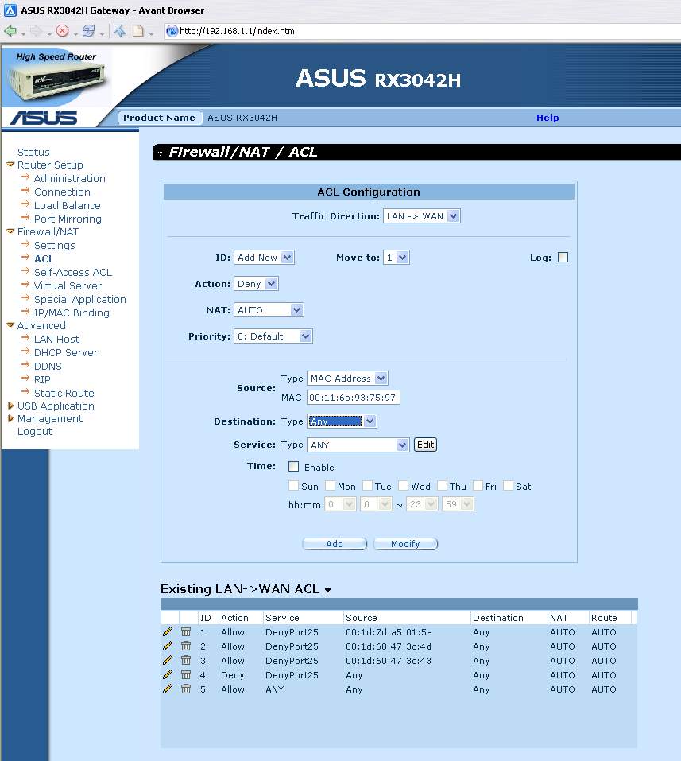Image resolution: width=681 pixels, height=761 pixels.
Task: Open the DHCP Server page
Action: pyautogui.click(x=66, y=352)
